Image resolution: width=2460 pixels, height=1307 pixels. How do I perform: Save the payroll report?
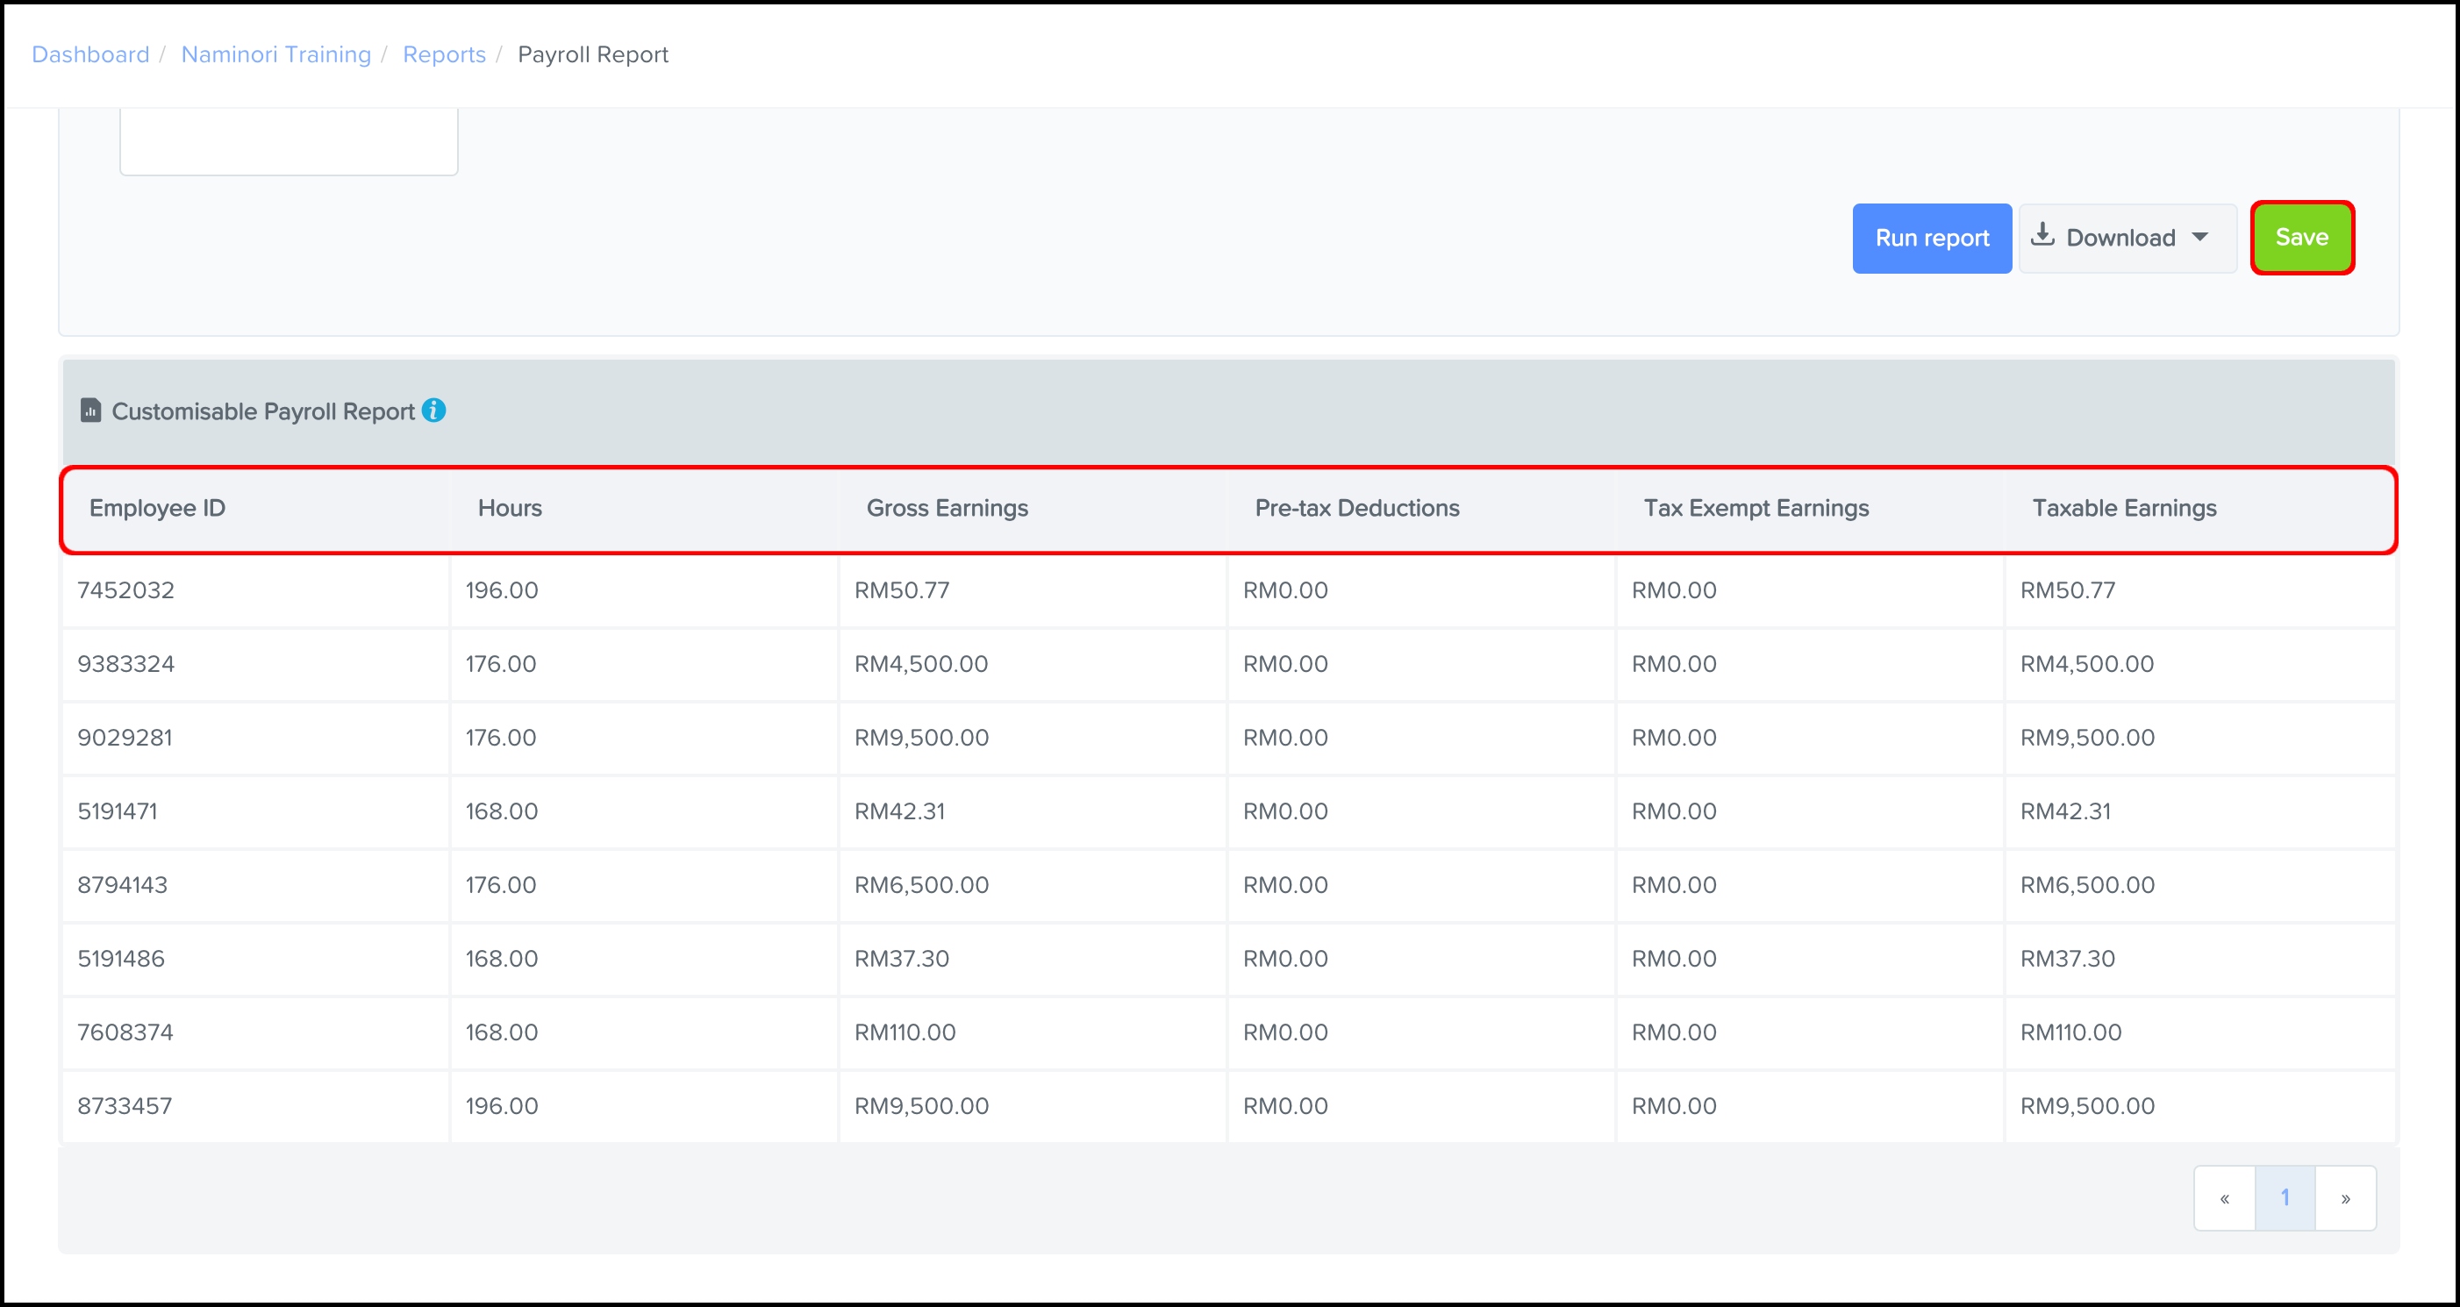[x=2300, y=238]
